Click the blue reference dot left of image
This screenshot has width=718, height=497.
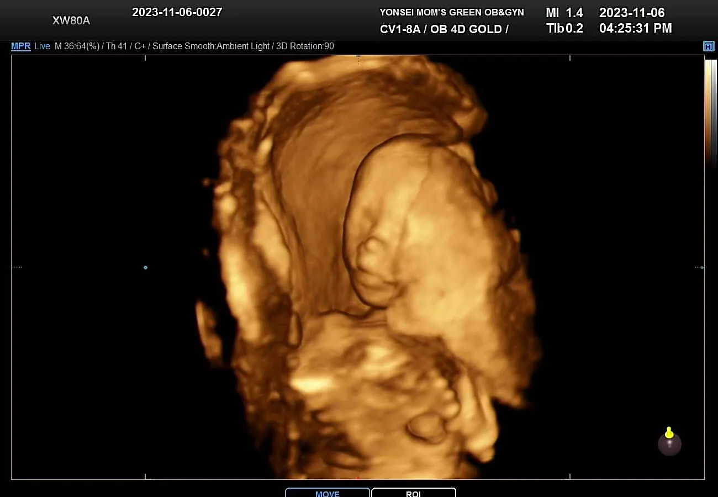coord(145,267)
